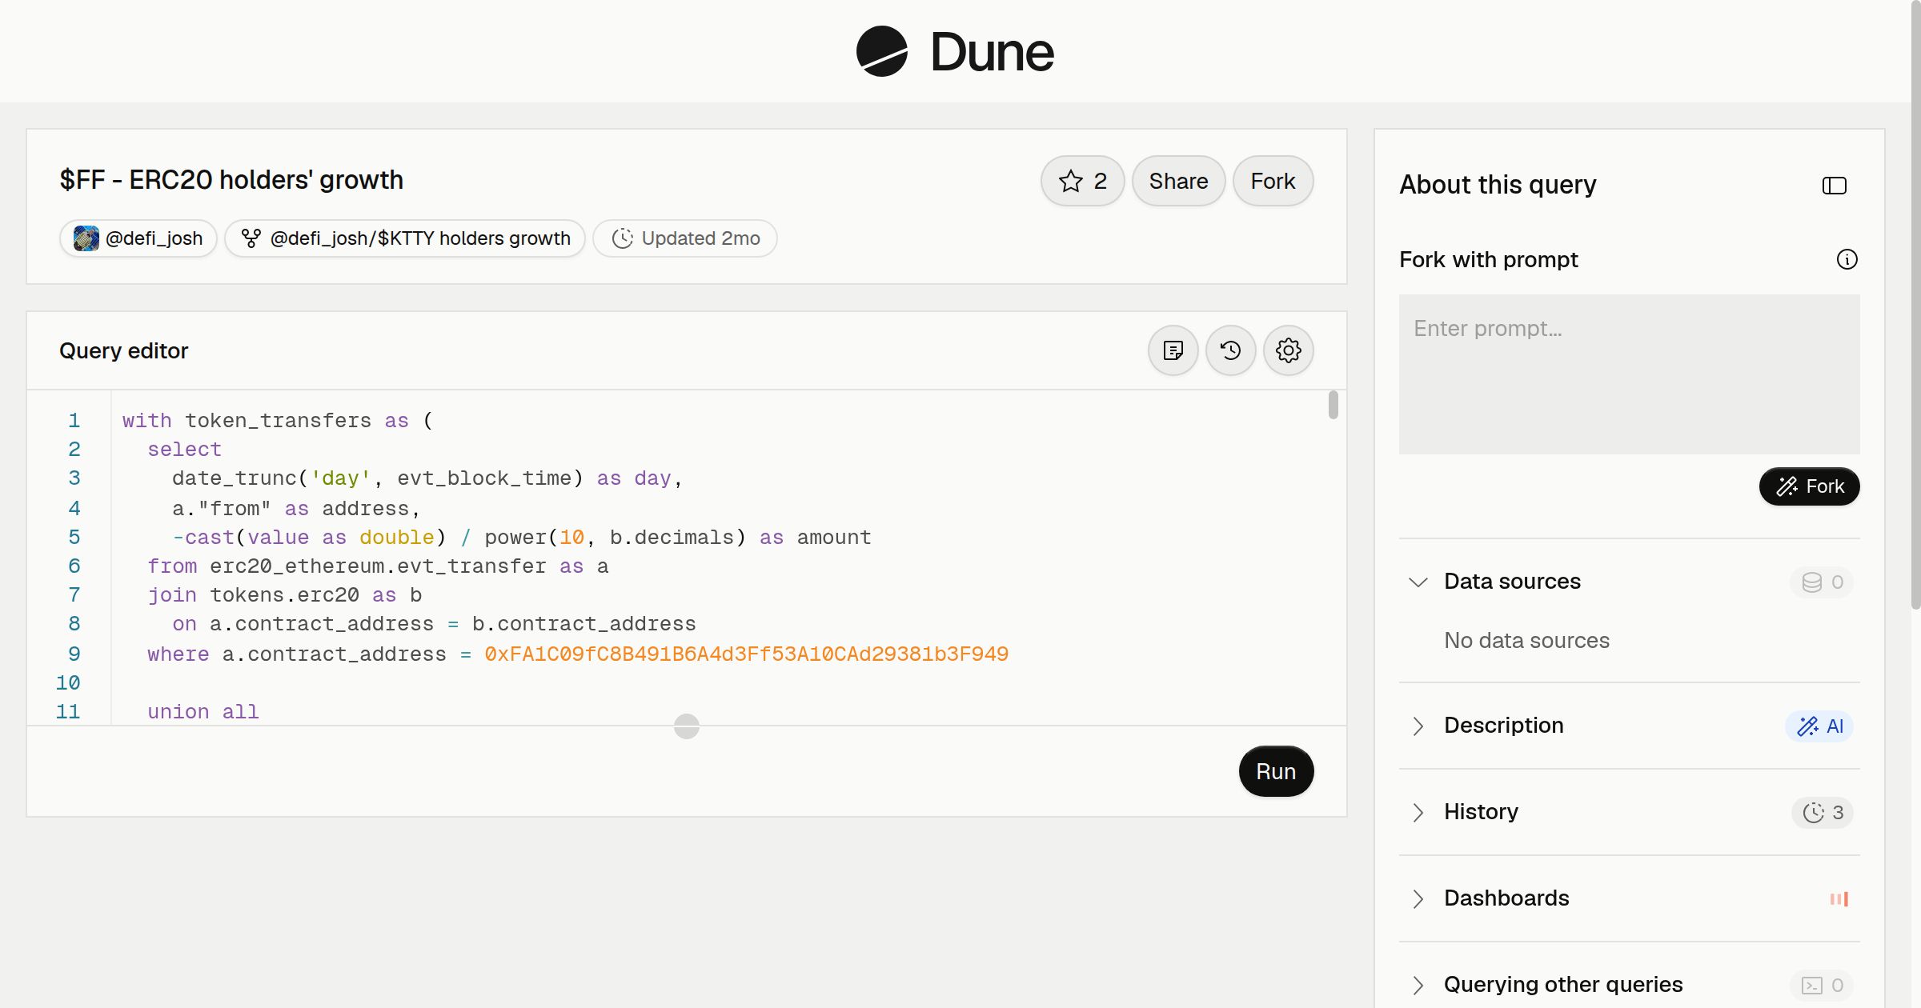
Task: Click the Share button
Action: point(1178,182)
